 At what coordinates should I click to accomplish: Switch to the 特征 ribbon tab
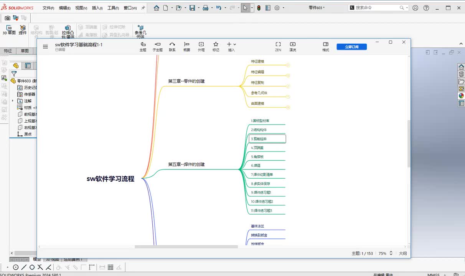(8, 51)
